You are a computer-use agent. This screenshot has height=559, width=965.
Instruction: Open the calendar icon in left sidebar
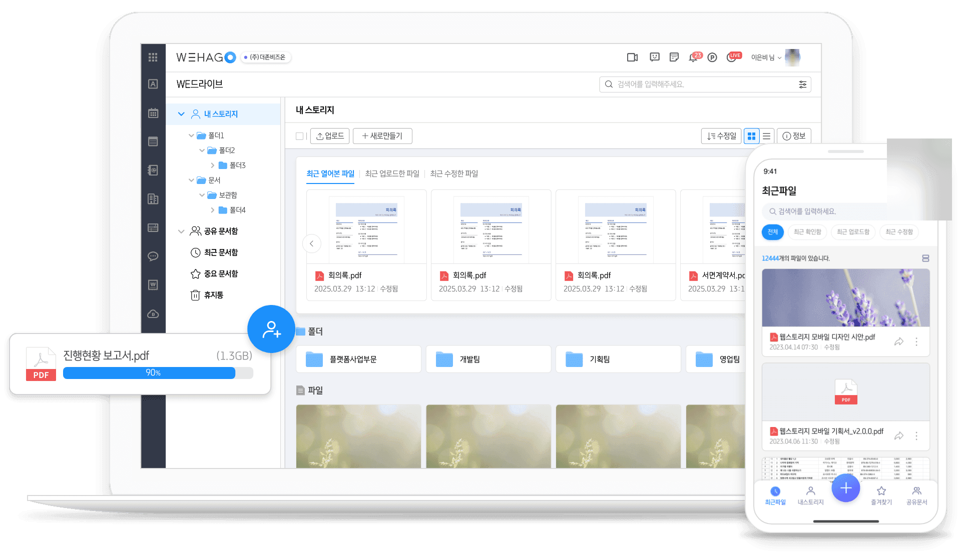[153, 113]
